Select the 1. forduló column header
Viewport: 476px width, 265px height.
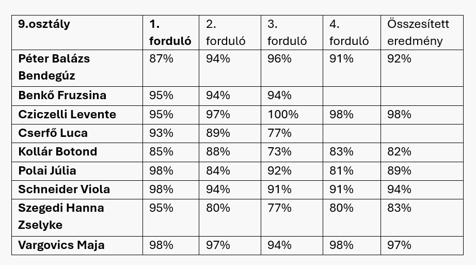170,33
